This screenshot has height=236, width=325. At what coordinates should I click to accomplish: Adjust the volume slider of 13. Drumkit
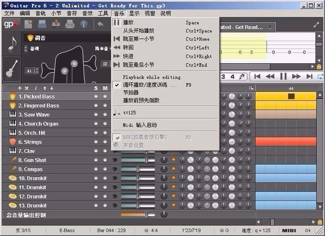point(138,205)
